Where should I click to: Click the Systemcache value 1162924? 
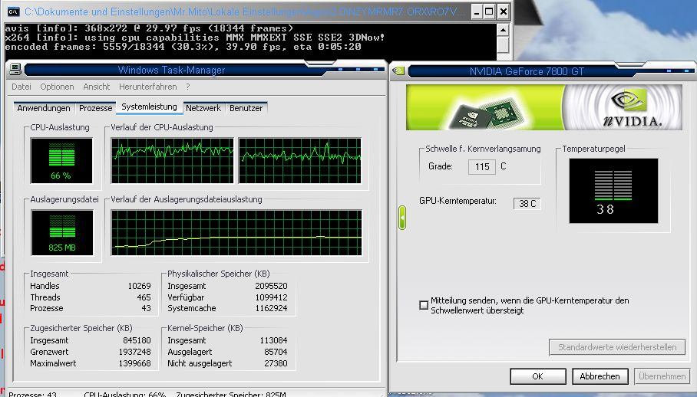pos(271,308)
